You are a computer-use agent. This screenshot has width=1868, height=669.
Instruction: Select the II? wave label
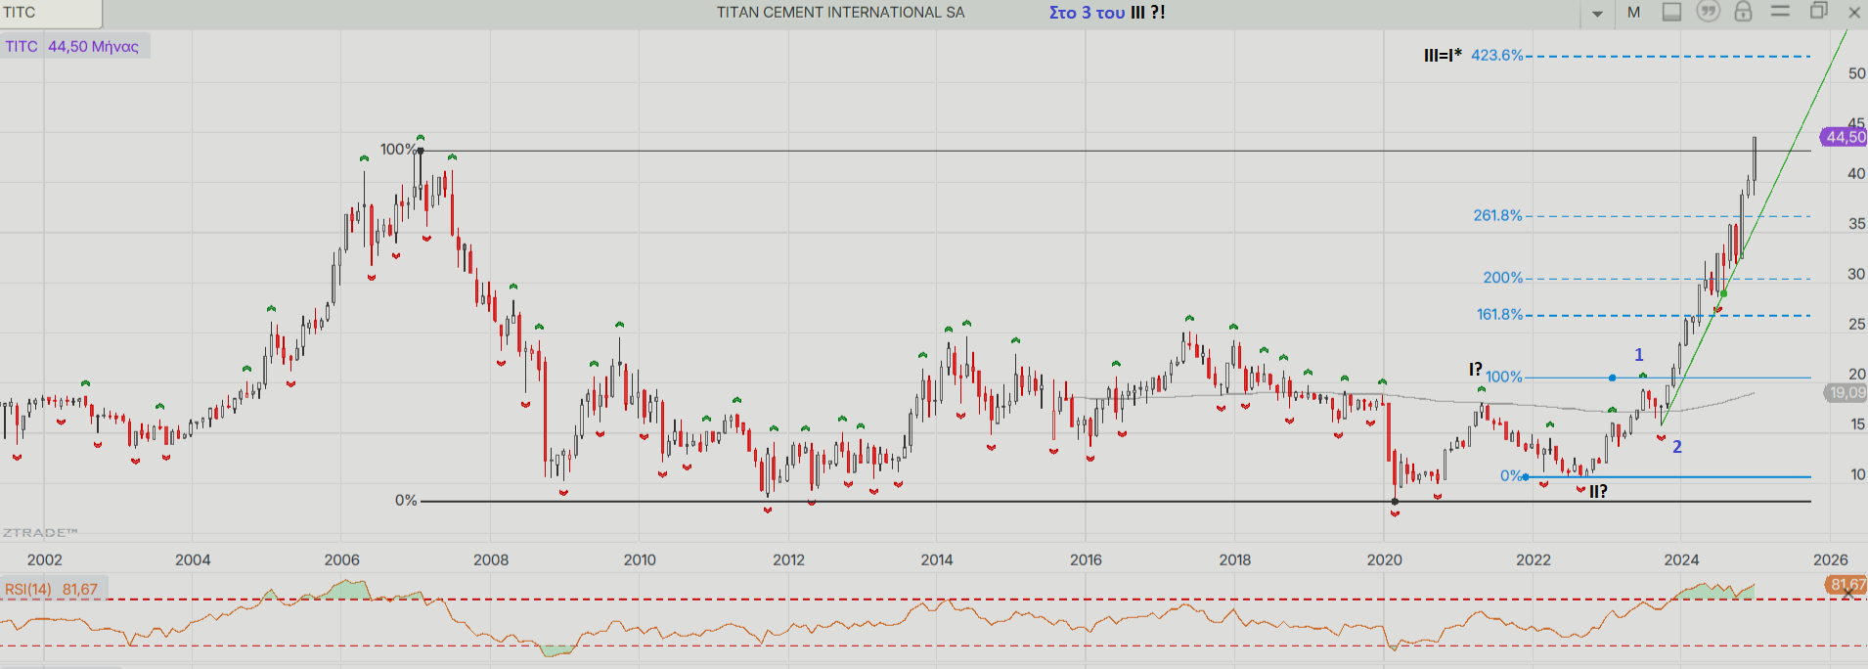click(x=1598, y=492)
